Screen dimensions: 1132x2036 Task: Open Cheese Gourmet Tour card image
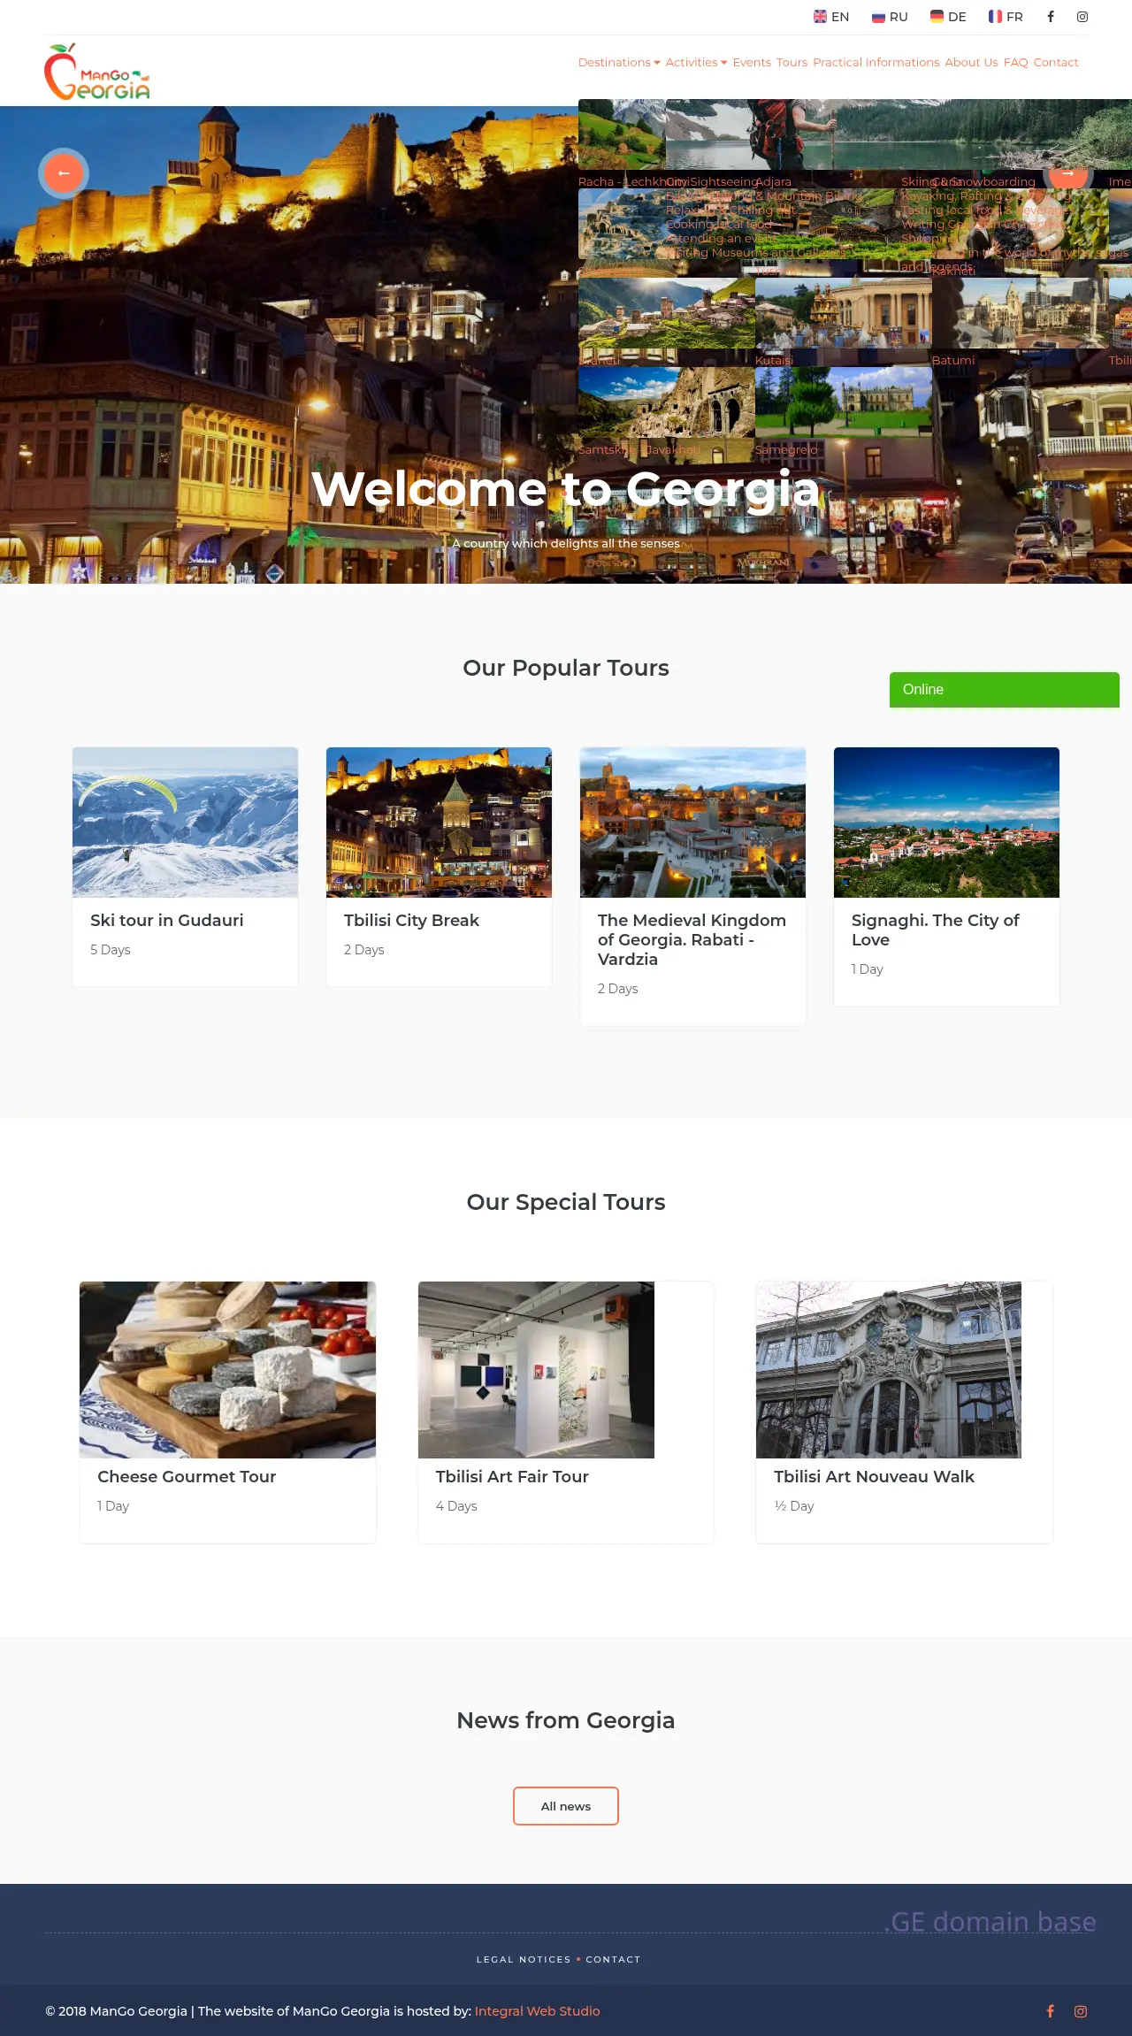[227, 1370]
